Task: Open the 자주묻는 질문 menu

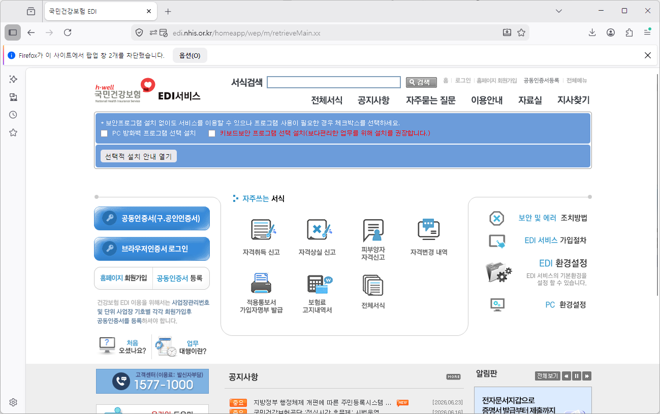Action: click(431, 100)
